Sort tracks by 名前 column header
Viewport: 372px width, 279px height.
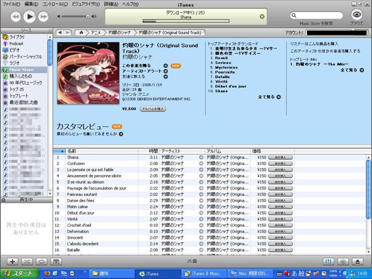coord(102,151)
